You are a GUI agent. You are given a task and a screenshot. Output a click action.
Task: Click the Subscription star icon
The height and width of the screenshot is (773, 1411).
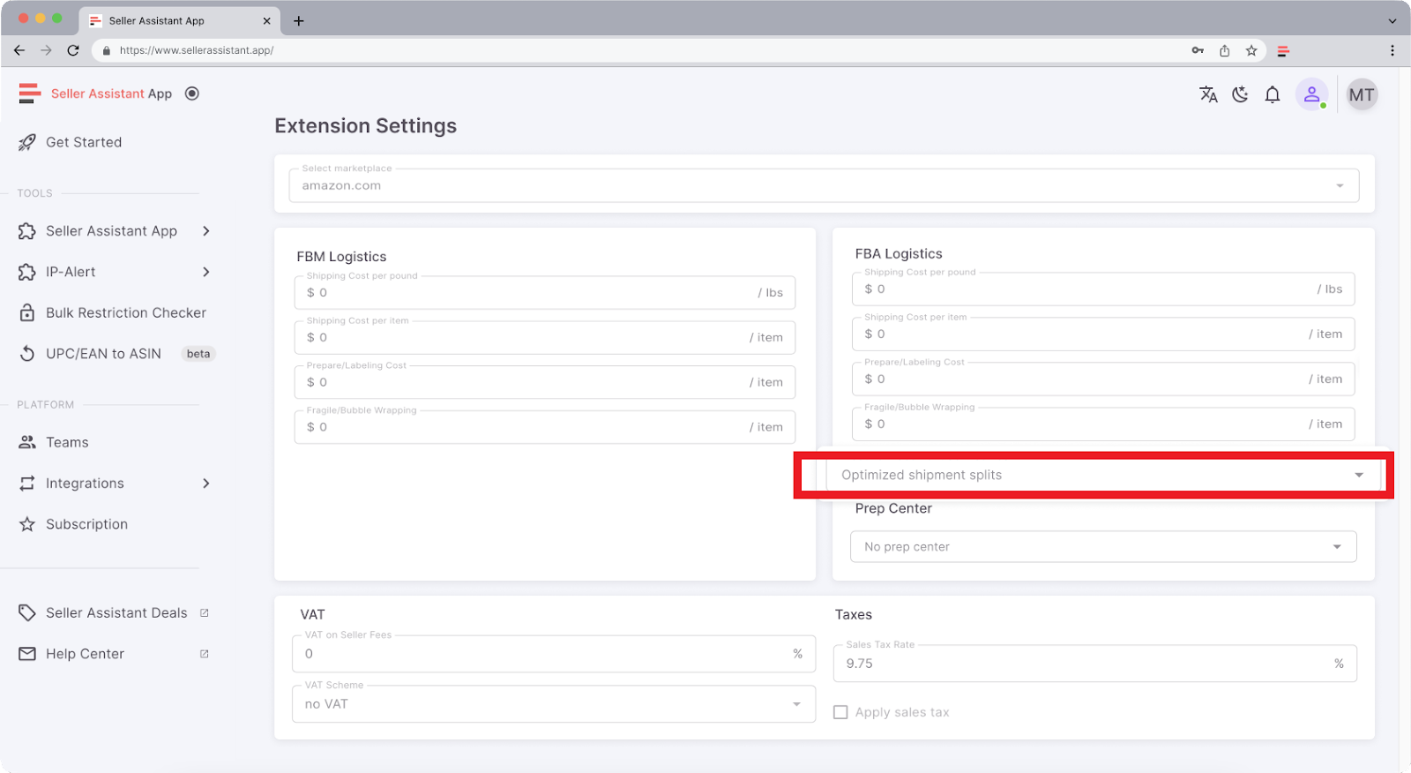pyautogui.click(x=27, y=524)
